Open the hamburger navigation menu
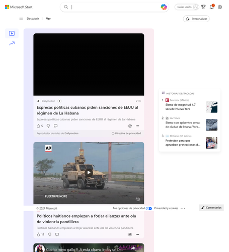Image resolution: width=229 pixels, height=252 pixels. pyautogui.click(x=21, y=19)
